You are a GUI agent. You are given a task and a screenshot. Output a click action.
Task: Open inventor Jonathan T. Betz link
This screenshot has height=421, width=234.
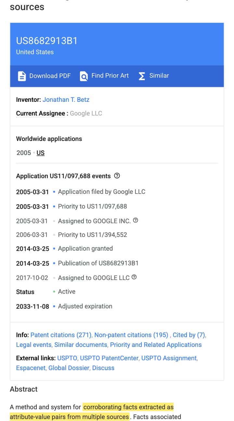tap(66, 100)
